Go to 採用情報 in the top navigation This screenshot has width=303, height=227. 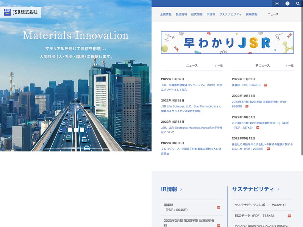pos(251,14)
